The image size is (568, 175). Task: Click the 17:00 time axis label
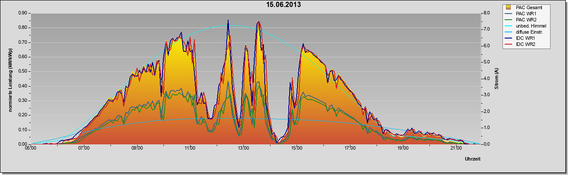click(x=350, y=148)
